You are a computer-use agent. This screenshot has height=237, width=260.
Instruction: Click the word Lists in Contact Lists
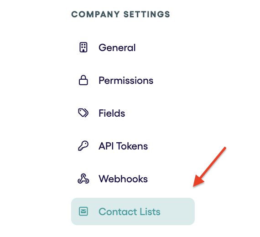point(150,212)
